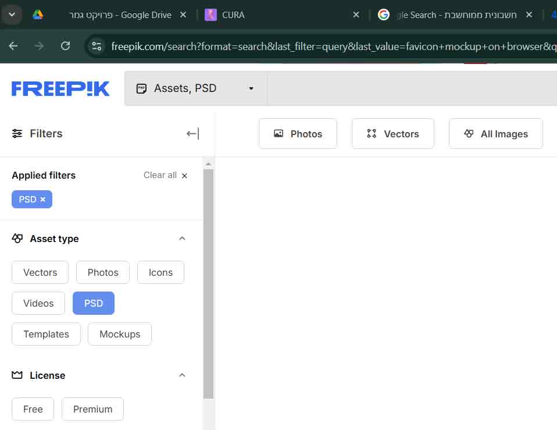
Task: Toggle the Icons asset type filter
Action: (160, 272)
